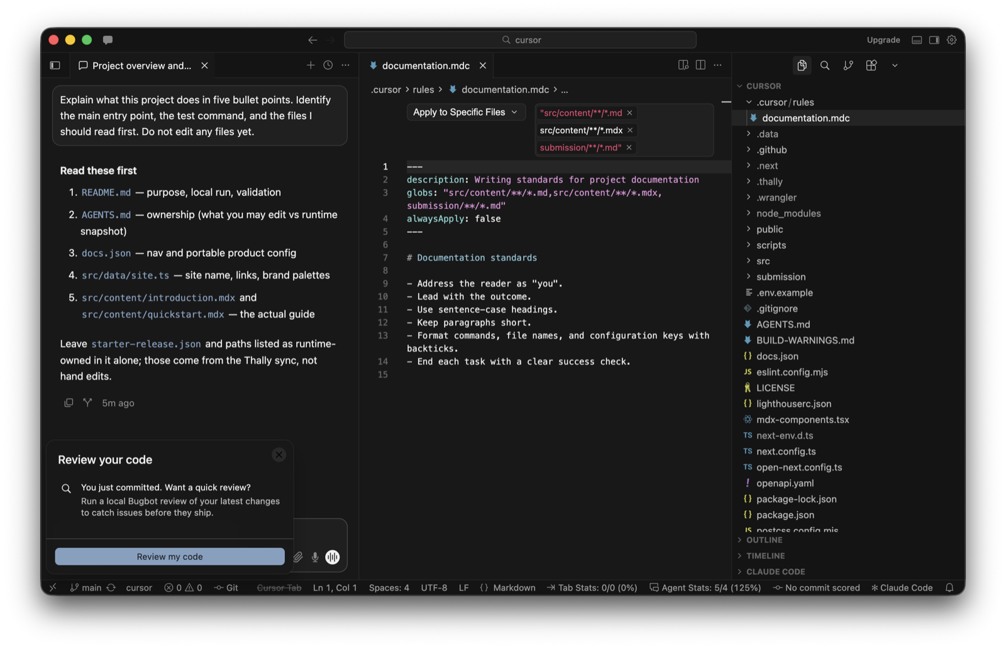Toggle bottom panel layout icon
The height and width of the screenshot is (649, 1006).
[917, 40]
